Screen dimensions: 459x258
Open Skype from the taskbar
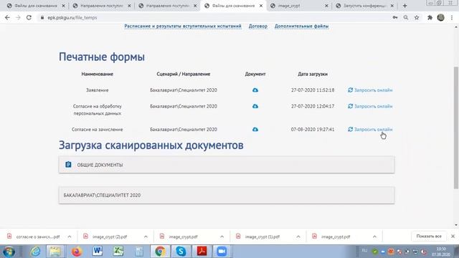[x=181, y=252]
